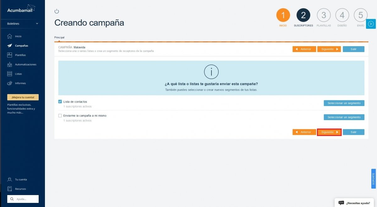Click the Recursos link
377x207 pixels.
[x=20, y=189]
